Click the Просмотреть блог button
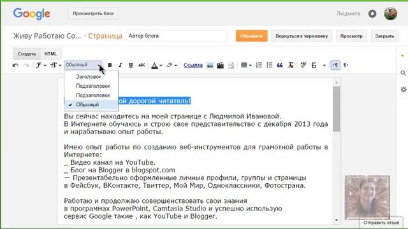 click(x=94, y=13)
